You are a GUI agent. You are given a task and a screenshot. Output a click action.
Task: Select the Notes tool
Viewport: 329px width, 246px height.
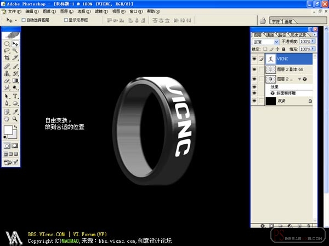(x=7, y=112)
